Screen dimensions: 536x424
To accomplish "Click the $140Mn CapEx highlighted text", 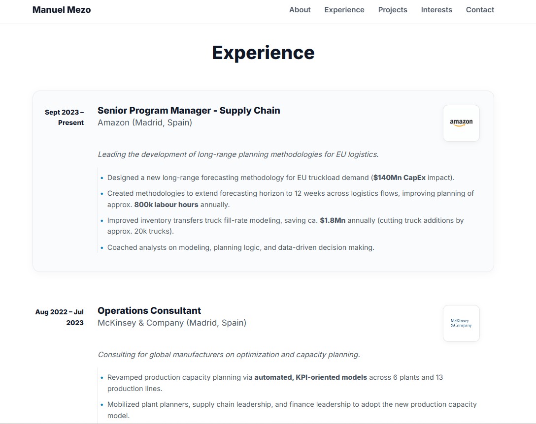I will coord(399,178).
